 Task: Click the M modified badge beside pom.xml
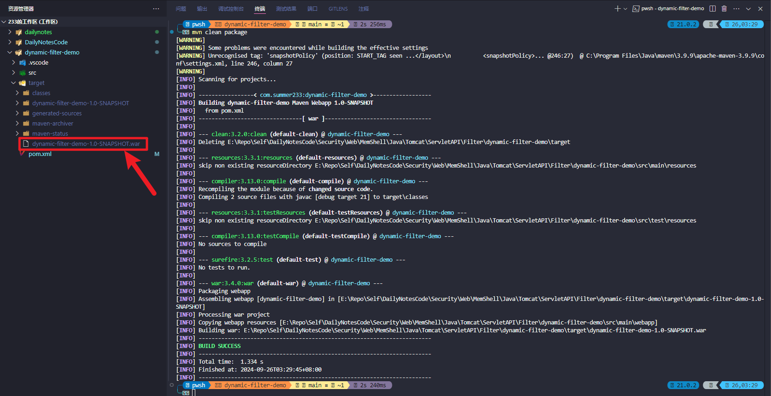click(x=157, y=154)
